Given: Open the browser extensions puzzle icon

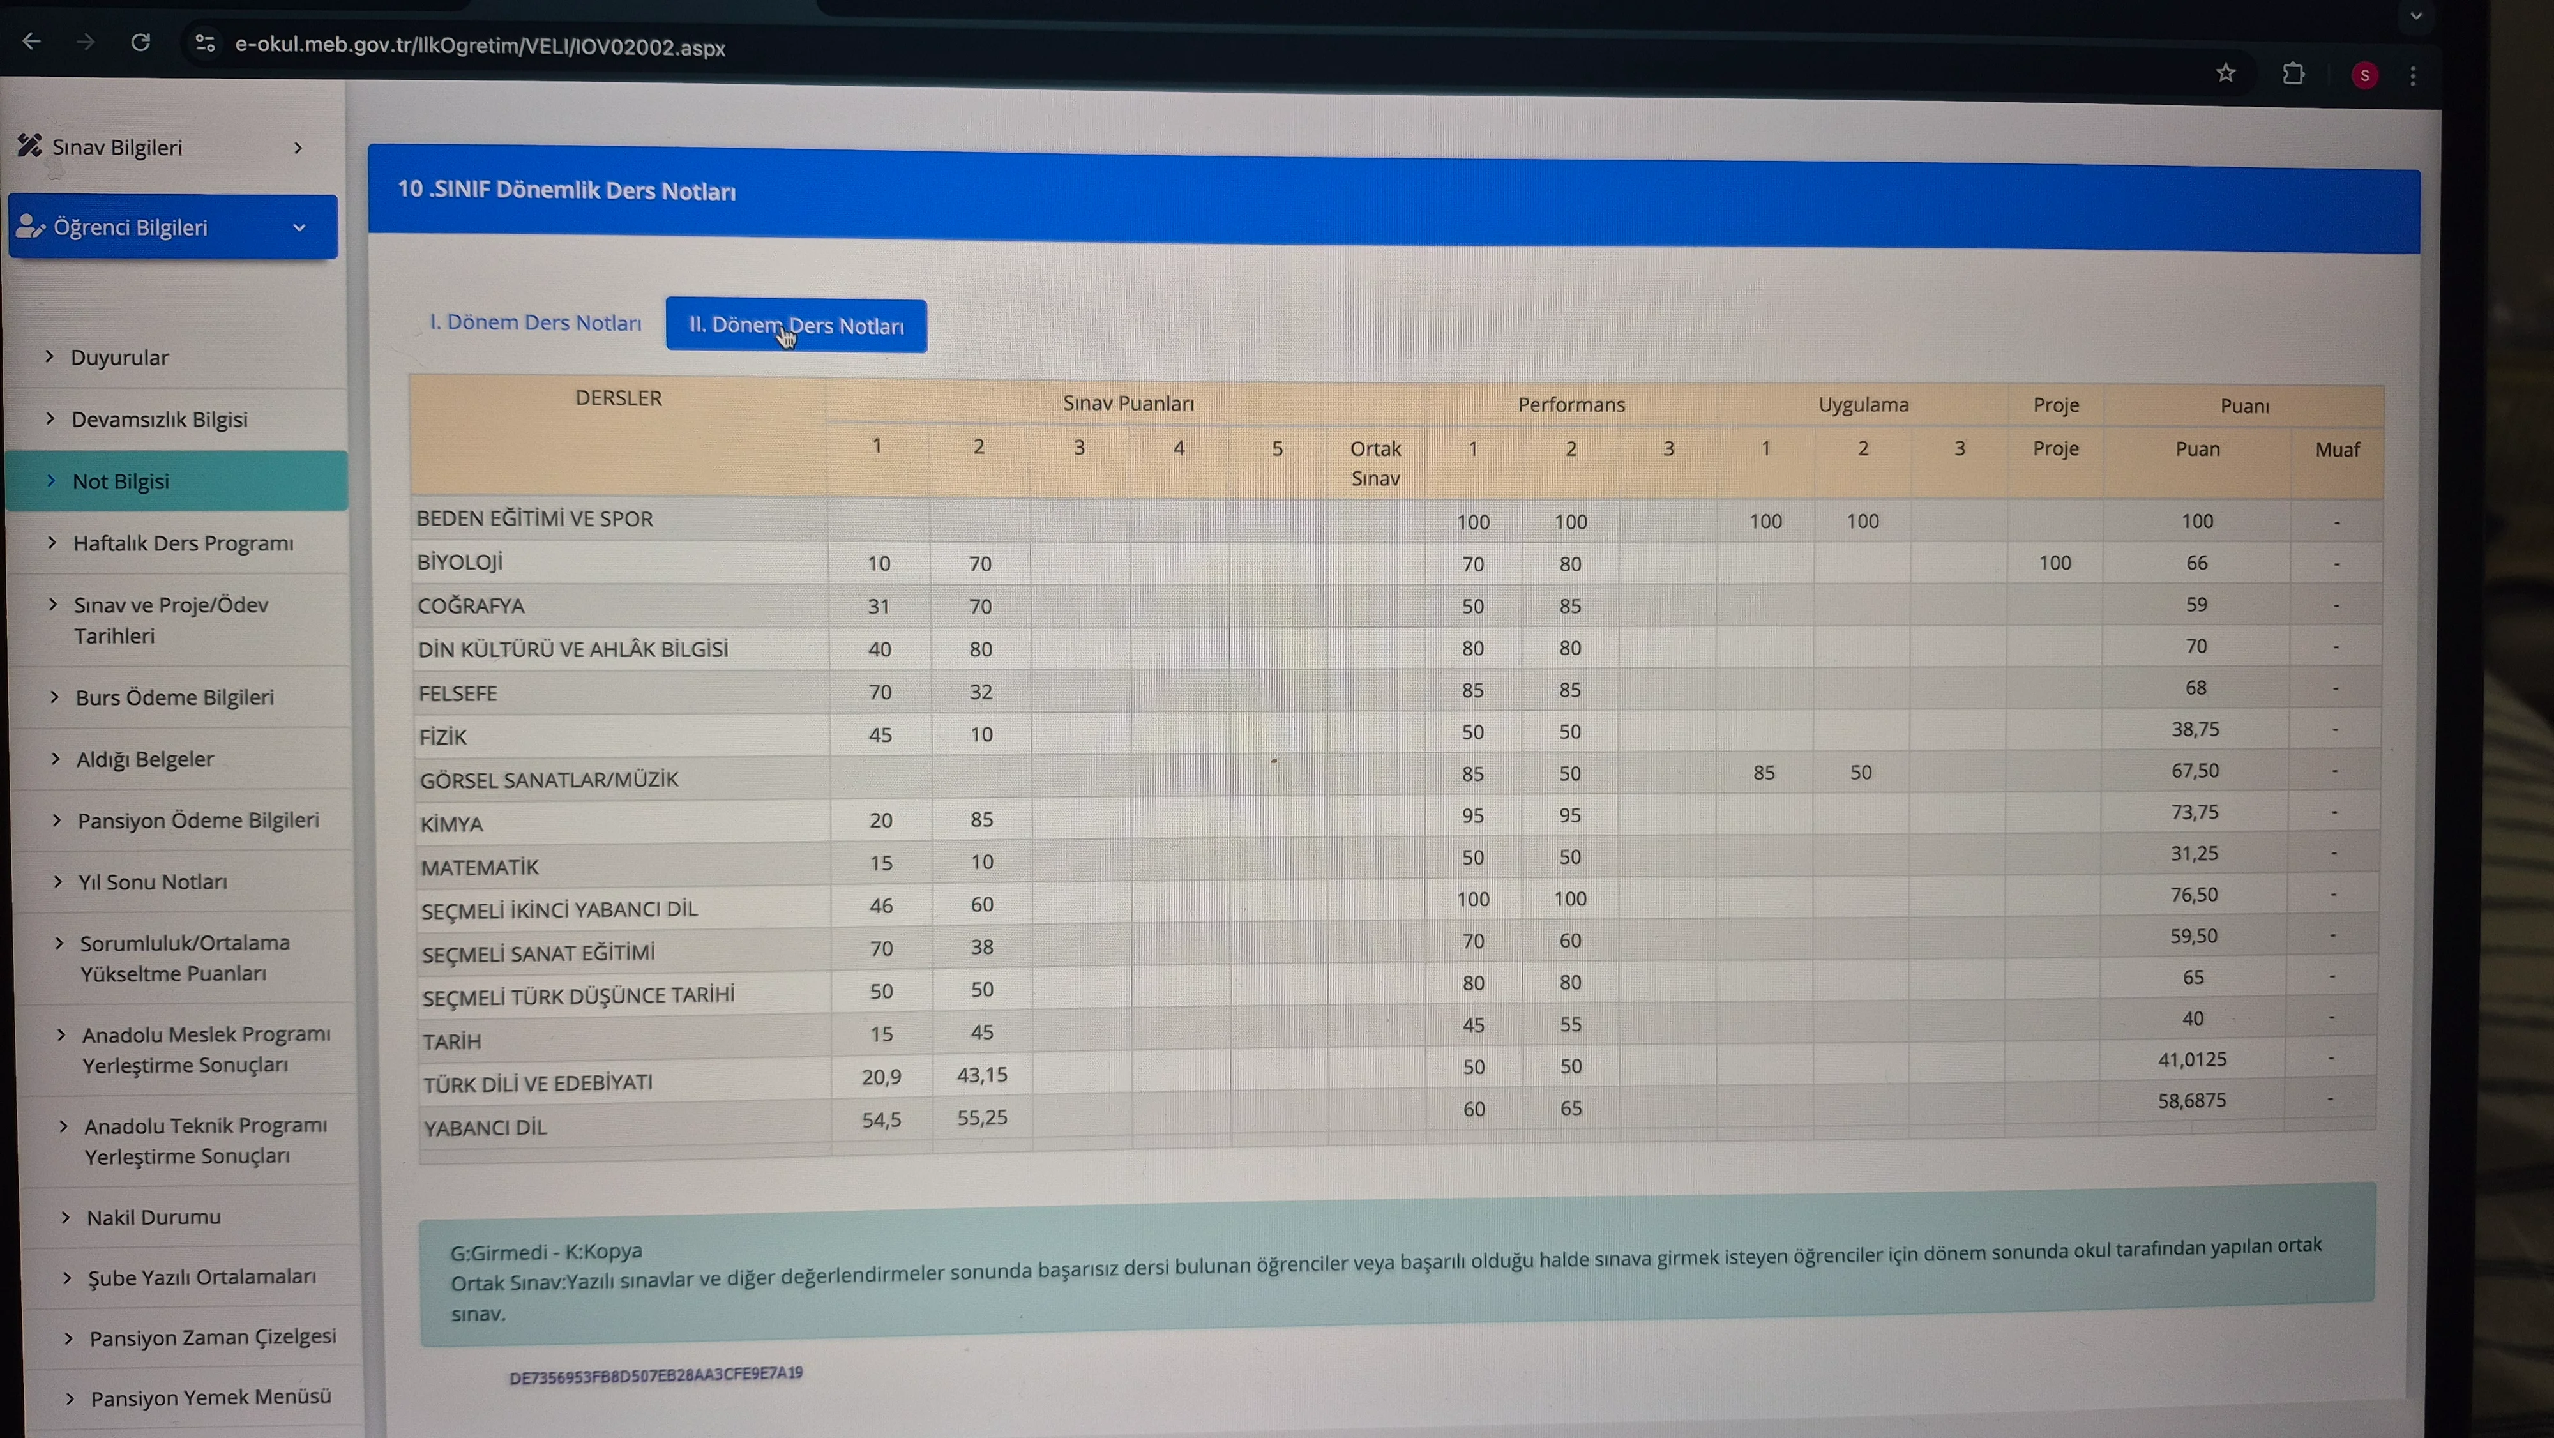Looking at the screenshot, I should point(2293,73).
